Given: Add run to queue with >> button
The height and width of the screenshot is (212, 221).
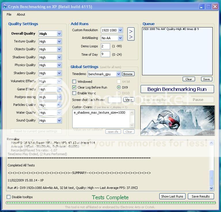Looking at the screenshot, I should click(x=131, y=34).
